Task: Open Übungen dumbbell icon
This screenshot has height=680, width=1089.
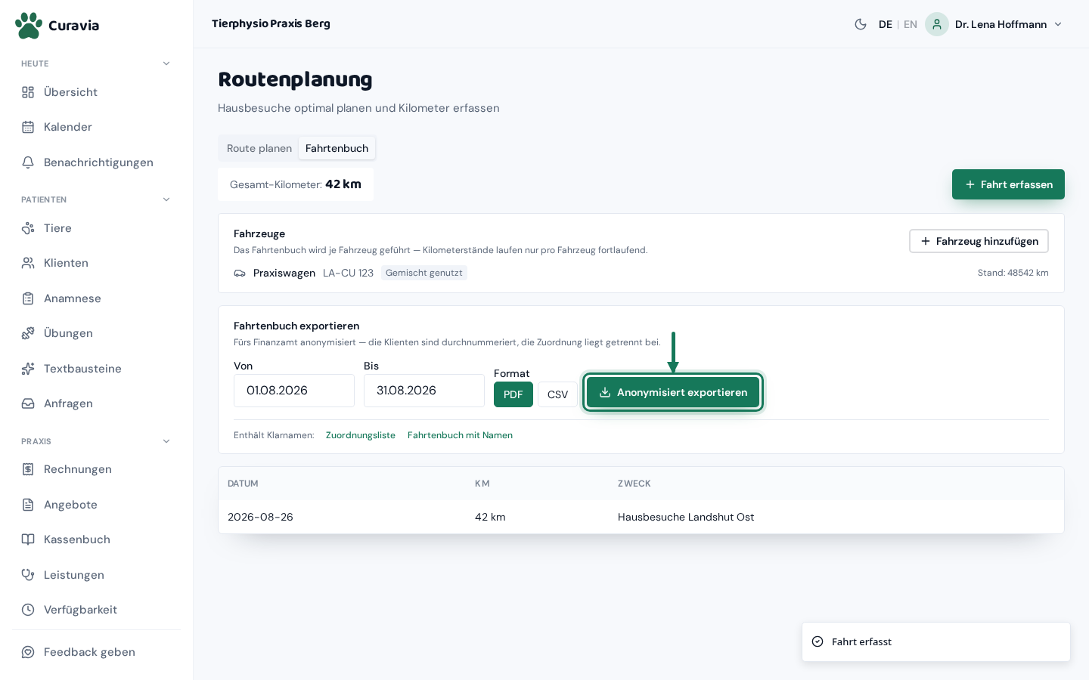Action: click(x=28, y=333)
